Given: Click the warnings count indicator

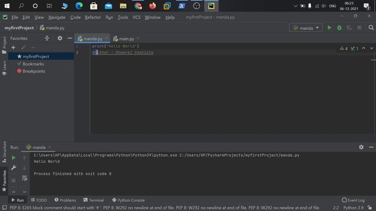Looking at the screenshot, I should [344, 49].
